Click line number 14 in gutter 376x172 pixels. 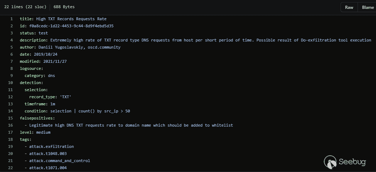tap(11, 111)
